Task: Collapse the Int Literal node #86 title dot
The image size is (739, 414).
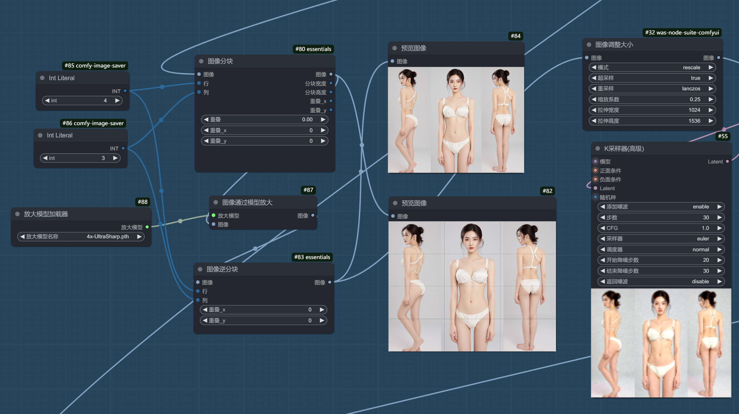Action: 40,135
